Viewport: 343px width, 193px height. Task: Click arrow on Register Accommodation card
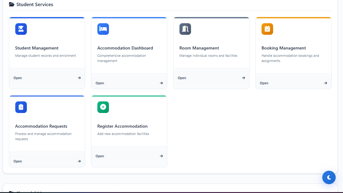[x=161, y=156]
